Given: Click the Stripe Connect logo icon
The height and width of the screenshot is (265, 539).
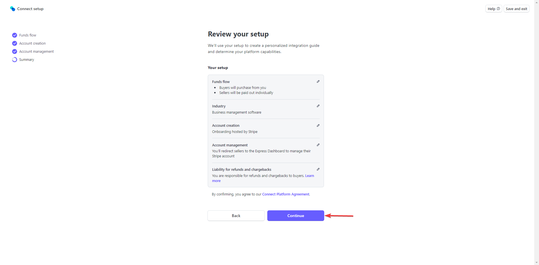Looking at the screenshot, I should [x=13, y=9].
